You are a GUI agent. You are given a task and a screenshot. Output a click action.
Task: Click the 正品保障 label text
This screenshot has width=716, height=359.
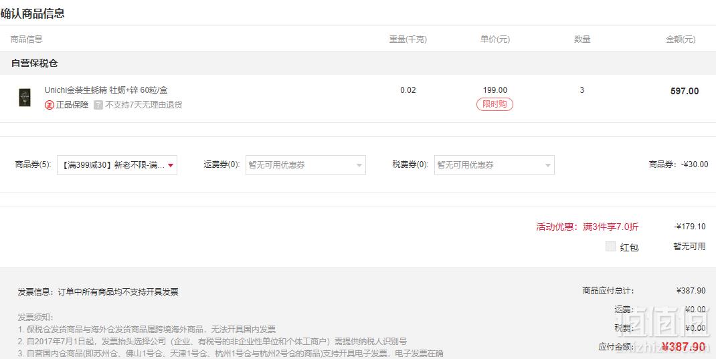(x=72, y=105)
